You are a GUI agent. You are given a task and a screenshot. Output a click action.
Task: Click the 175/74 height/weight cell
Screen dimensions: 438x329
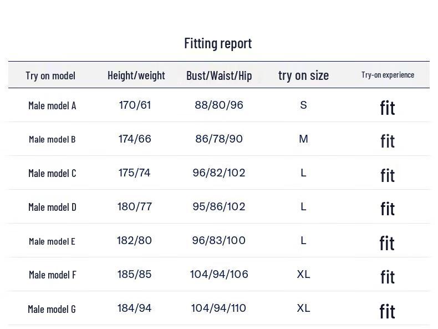click(134, 173)
